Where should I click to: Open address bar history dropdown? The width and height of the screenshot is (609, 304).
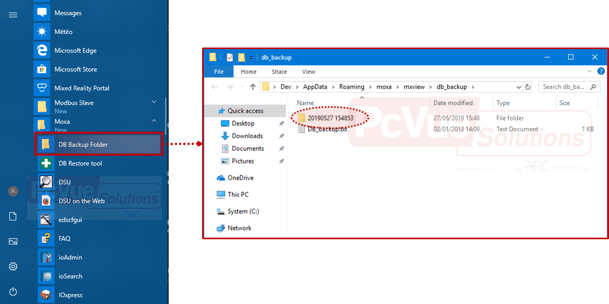[x=518, y=87]
